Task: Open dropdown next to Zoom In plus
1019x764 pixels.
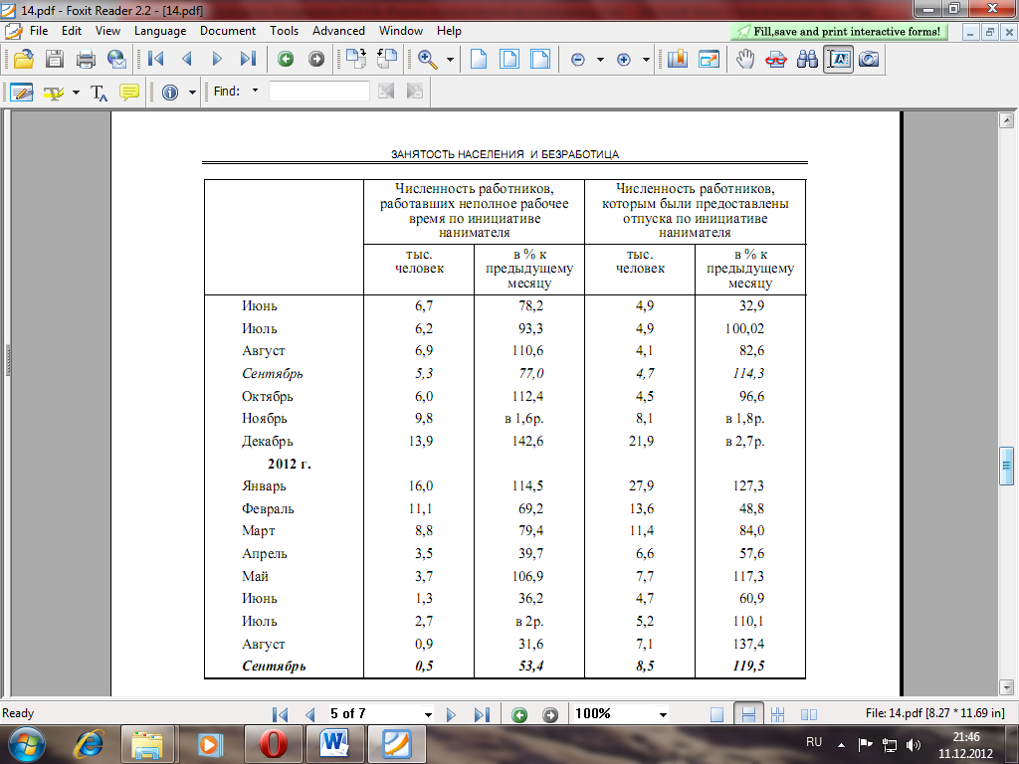Action: [645, 60]
